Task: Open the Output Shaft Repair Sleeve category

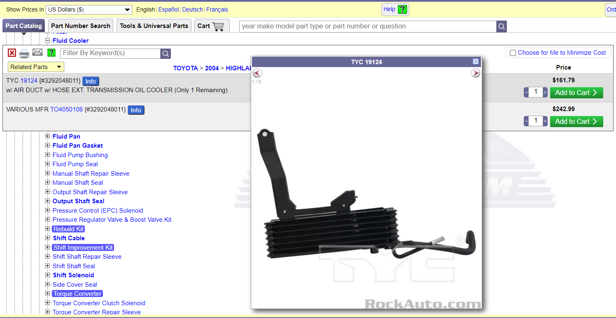Action: tap(90, 192)
